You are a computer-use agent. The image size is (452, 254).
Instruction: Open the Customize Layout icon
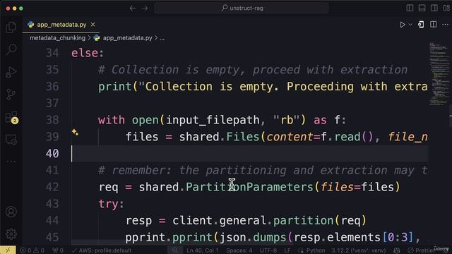(x=446, y=8)
